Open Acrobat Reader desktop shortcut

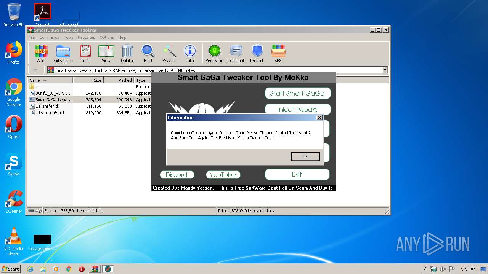tap(42, 15)
